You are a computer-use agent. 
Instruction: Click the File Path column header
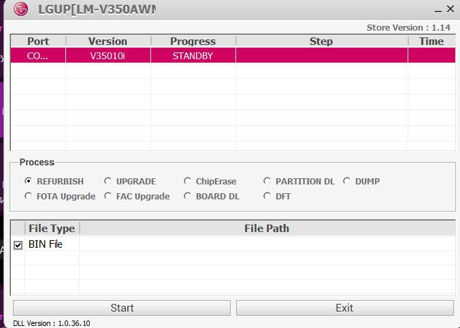(x=267, y=228)
